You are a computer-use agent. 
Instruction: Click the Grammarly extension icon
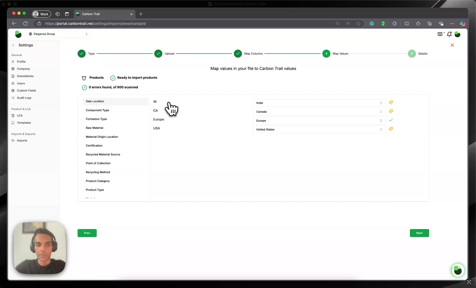point(372,24)
